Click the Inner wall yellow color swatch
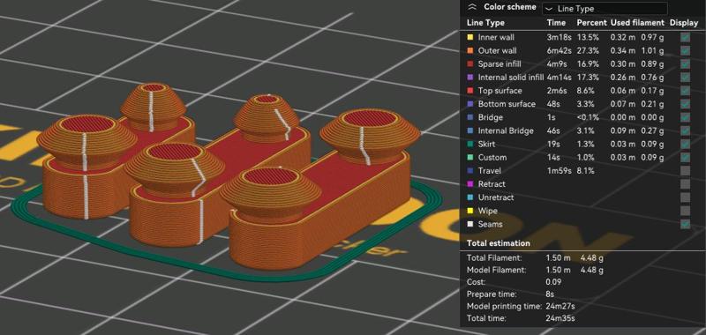 (470, 37)
